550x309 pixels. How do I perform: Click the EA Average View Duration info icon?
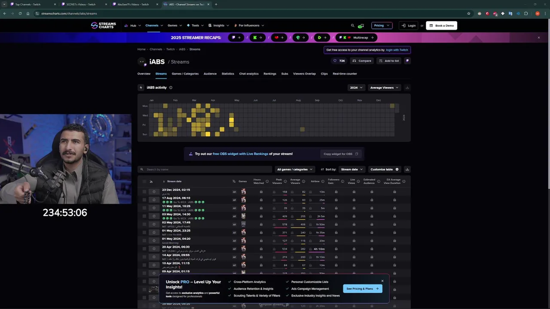404,181
